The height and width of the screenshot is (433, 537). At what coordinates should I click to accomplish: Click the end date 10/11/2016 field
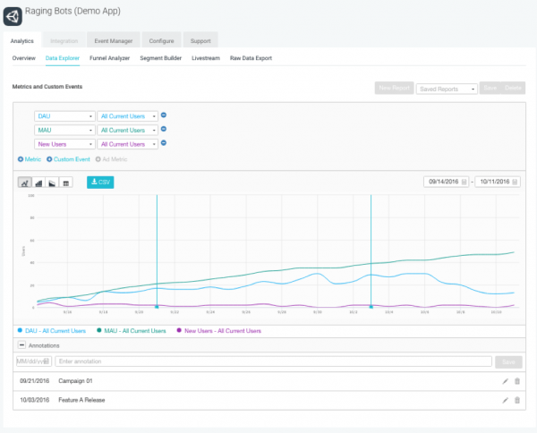(x=498, y=182)
